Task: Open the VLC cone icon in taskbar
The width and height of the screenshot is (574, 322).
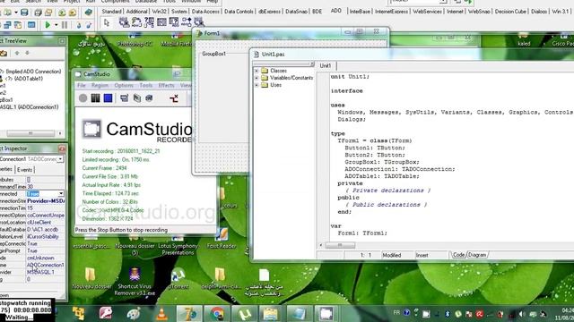Action: [161, 314]
